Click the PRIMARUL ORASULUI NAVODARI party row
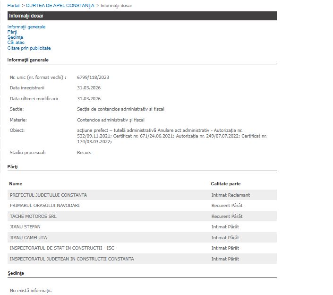This screenshot has height=295, width=333. click(45, 206)
